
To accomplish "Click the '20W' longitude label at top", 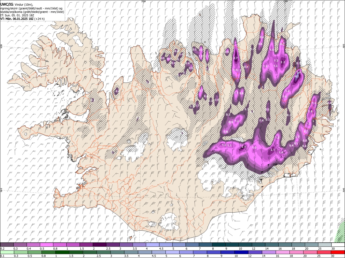I will [143, 1].
